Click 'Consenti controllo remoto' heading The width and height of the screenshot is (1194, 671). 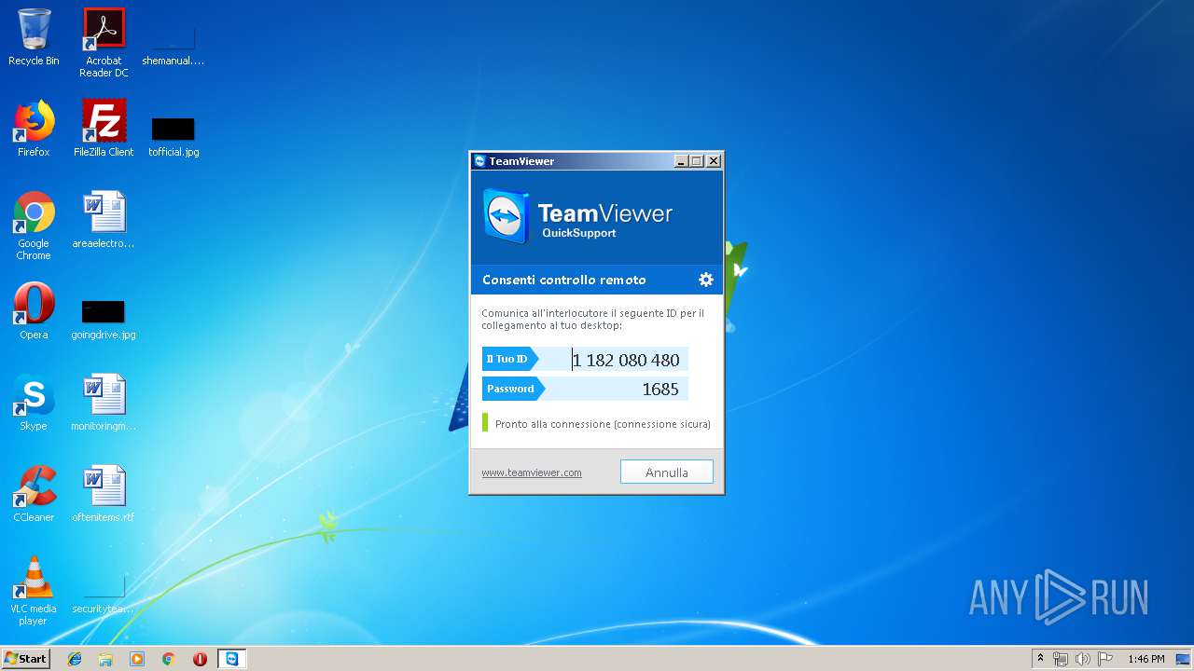point(564,280)
